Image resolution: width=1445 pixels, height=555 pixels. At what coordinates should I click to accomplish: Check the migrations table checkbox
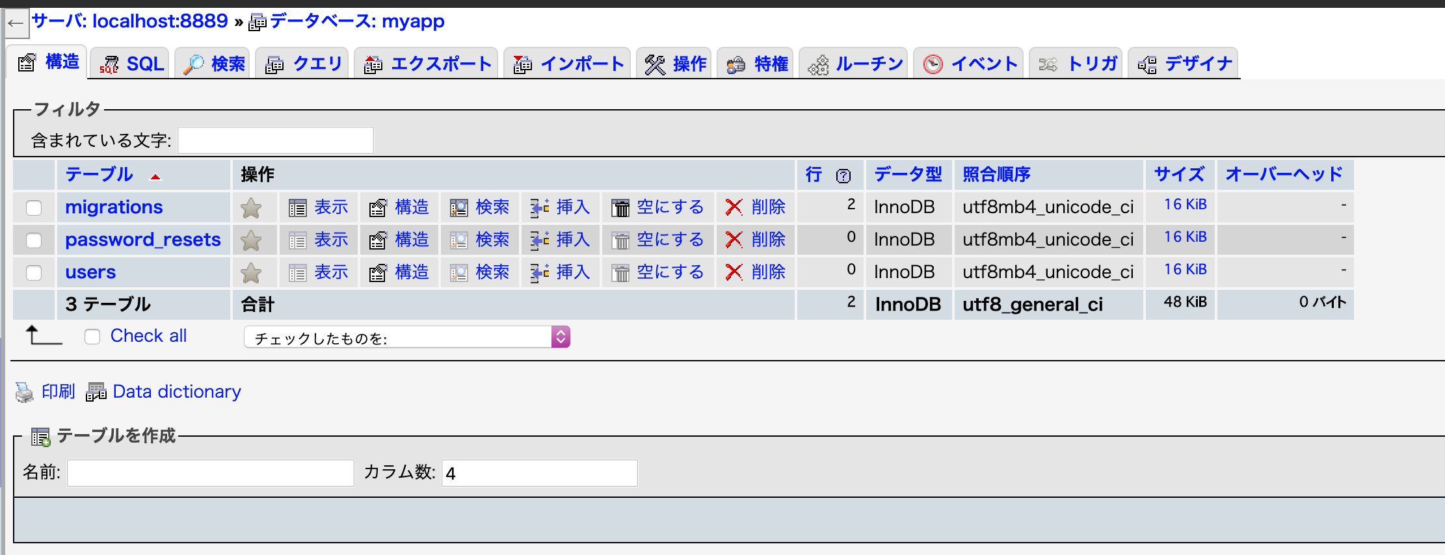pyautogui.click(x=34, y=208)
